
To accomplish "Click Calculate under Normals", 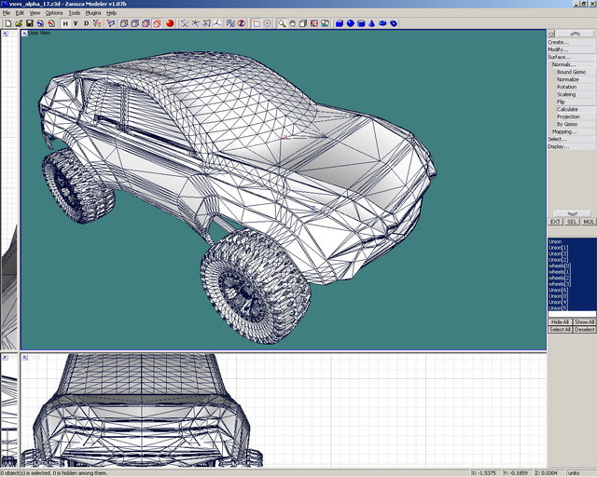I will click(567, 109).
